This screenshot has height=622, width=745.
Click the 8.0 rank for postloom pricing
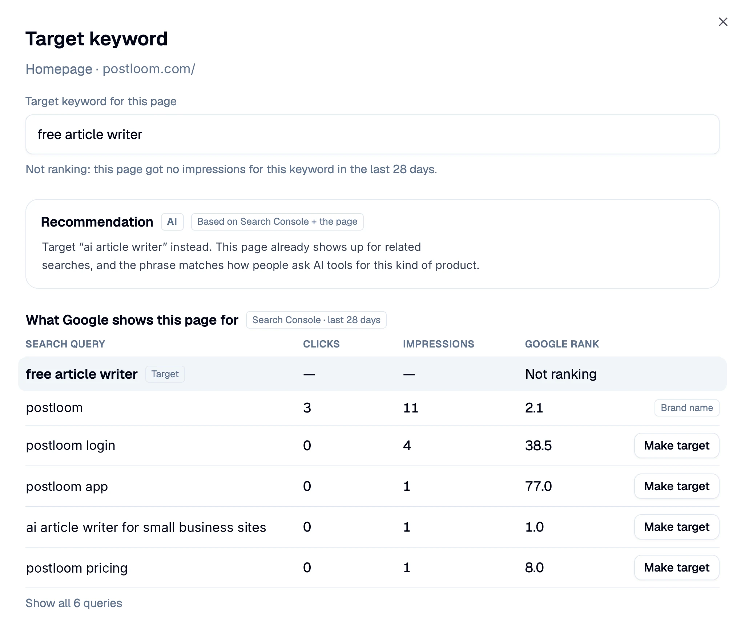point(534,568)
